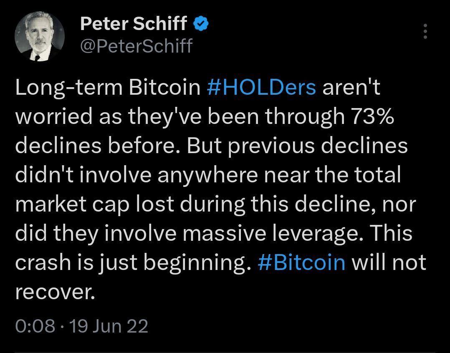
Task: Open the three-dot more options menu
Action: (425, 32)
